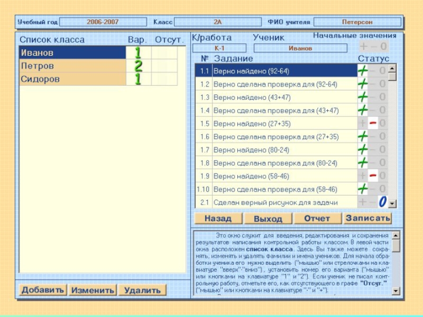The image size is (423, 317).
Task: Click the minus status for task 1.1
Action: [373, 71]
